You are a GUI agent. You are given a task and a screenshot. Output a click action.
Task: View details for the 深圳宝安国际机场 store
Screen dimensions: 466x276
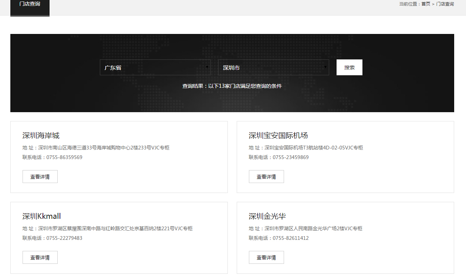266,177
